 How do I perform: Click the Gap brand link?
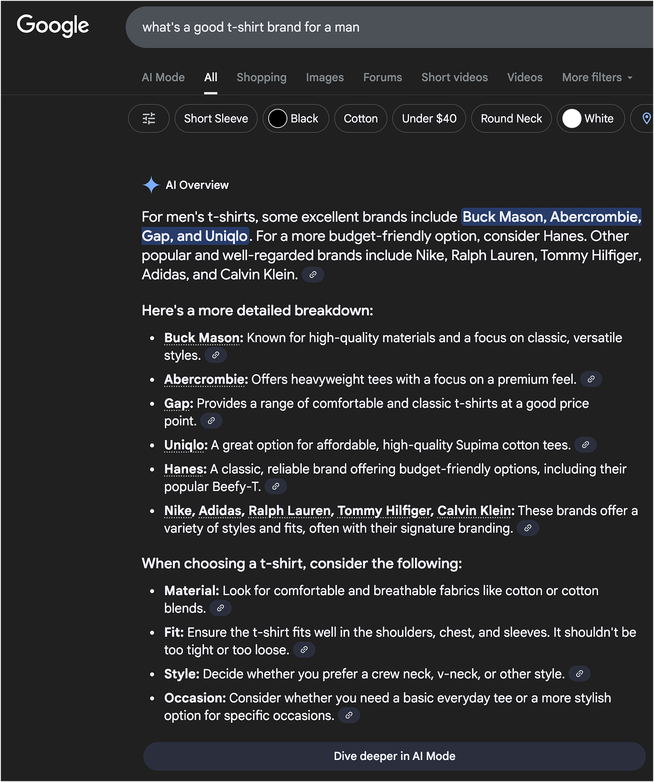(177, 403)
